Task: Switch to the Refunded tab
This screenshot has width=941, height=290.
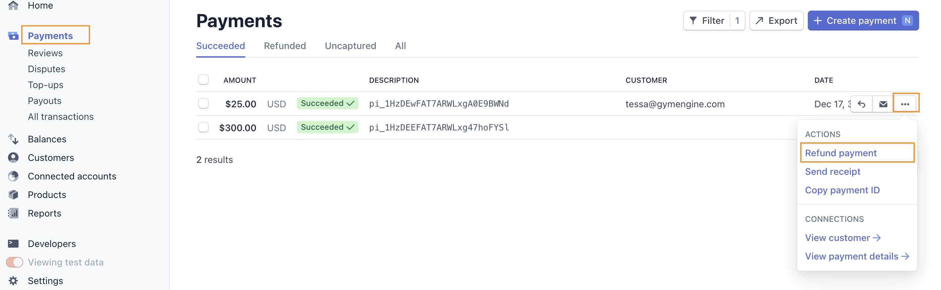Action: (x=285, y=46)
